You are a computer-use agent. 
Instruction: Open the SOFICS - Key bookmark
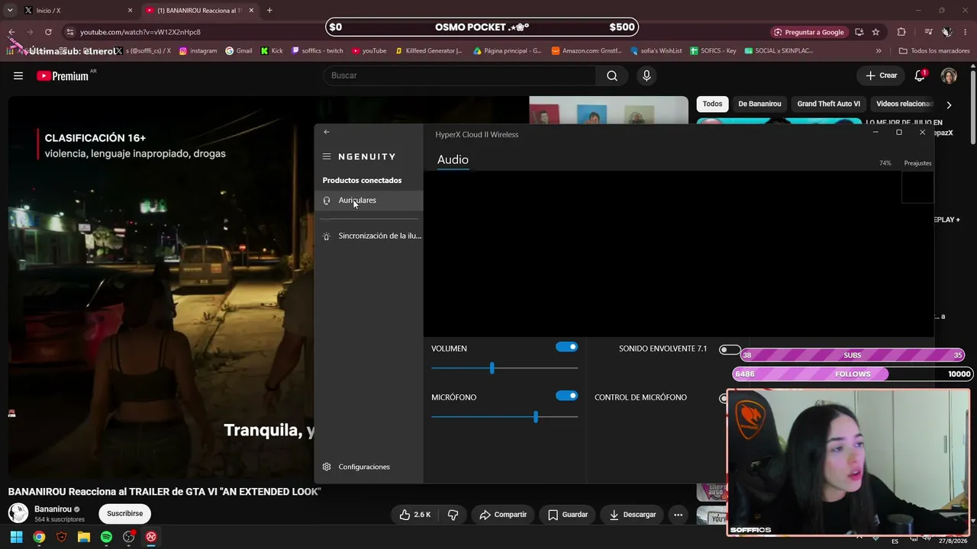point(714,51)
